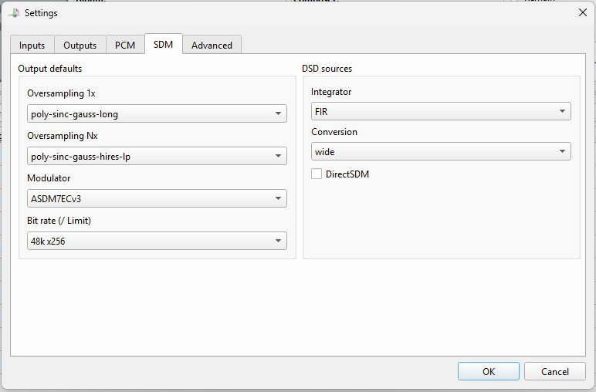Image resolution: width=596 pixels, height=392 pixels.
Task: Open the Outputs tab
Action: point(80,46)
